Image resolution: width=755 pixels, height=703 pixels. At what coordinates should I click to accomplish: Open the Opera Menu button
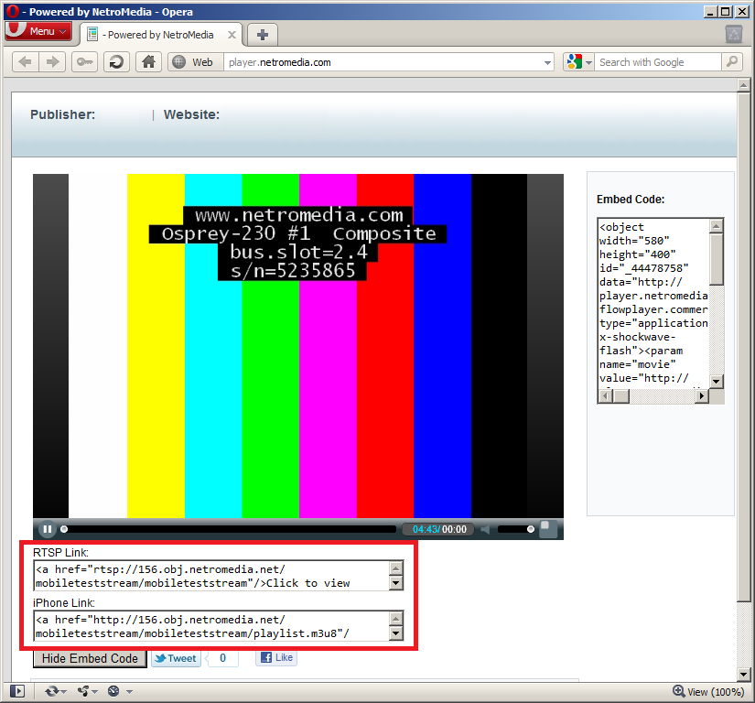(x=38, y=31)
